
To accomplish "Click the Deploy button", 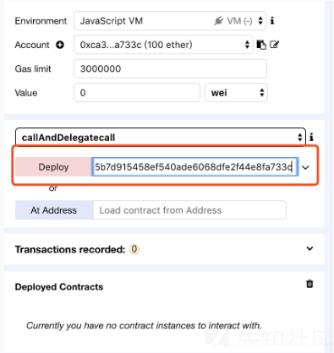I will pyautogui.click(x=53, y=167).
